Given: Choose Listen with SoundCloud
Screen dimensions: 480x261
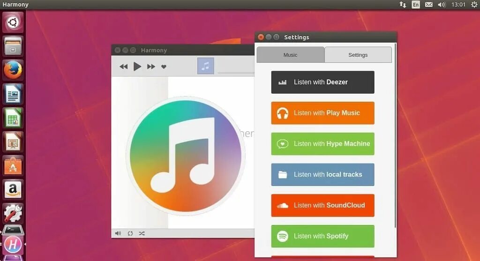Looking at the screenshot, I should point(322,205).
